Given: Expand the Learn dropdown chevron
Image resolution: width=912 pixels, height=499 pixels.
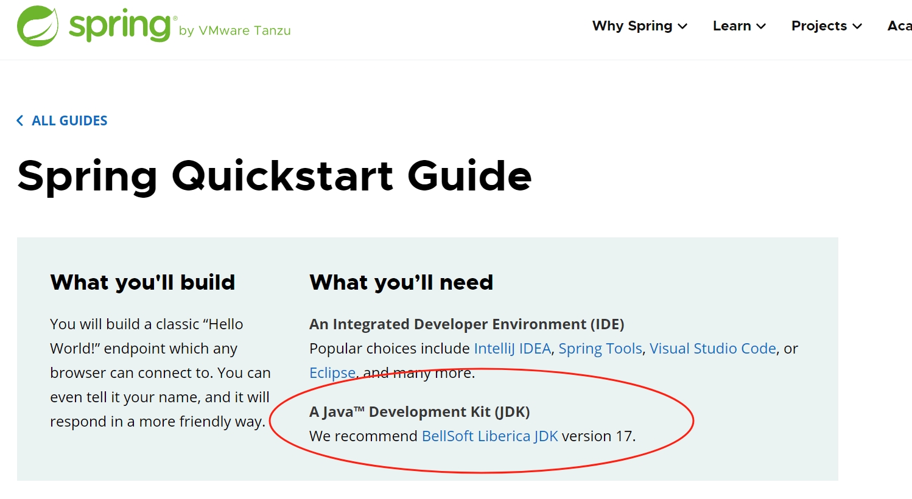Looking at the screenshot, I should pyautogui.click(x=761, y=27).
